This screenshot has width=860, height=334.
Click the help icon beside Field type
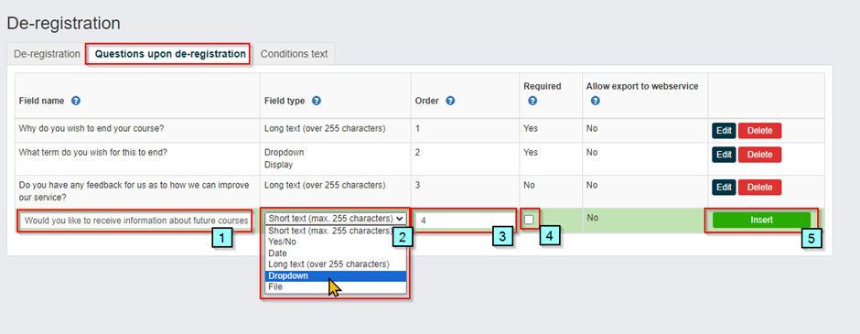(x=317, y=101)
